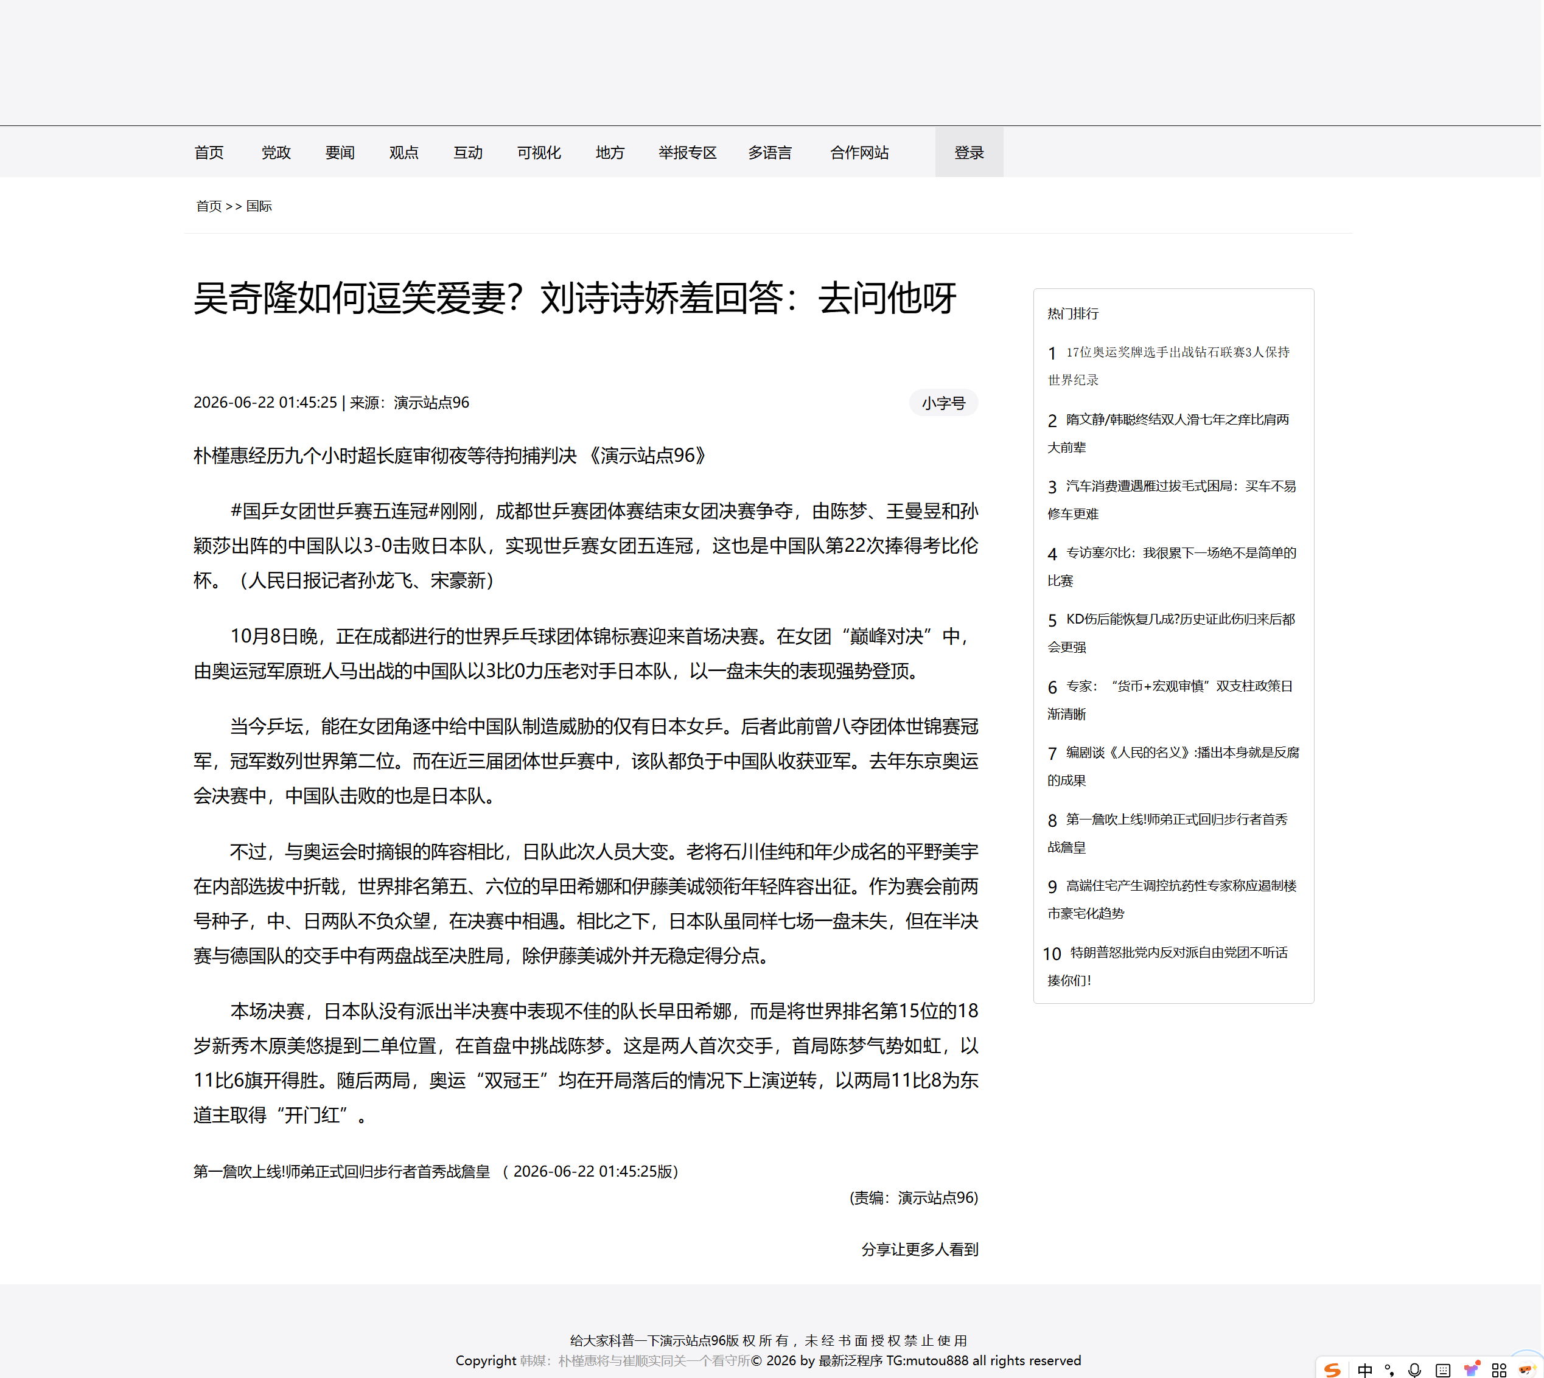
Task: Open the 举报专区 navigation tab
Action: coord(688,153)
